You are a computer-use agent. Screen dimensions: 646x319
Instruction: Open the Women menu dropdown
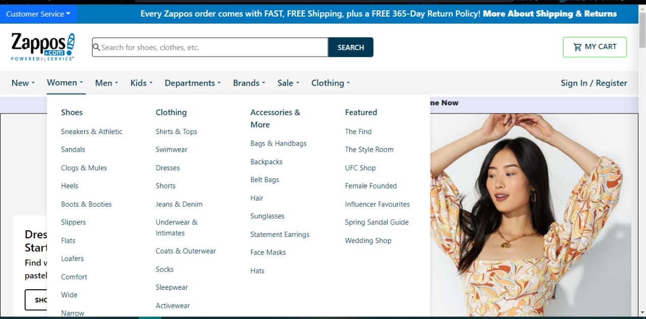65,83
